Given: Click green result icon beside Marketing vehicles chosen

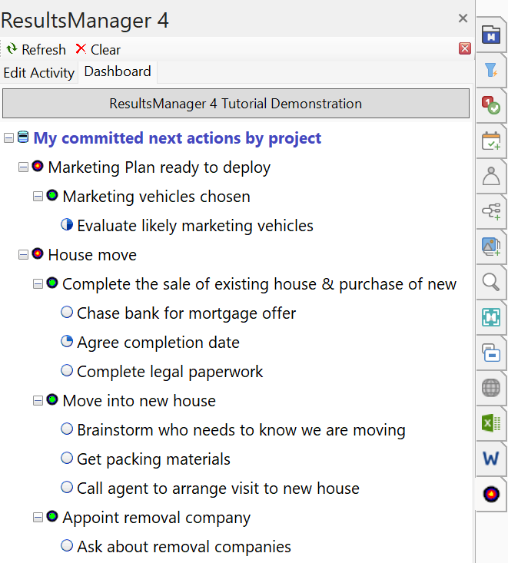Looking at the screenshot, I should tap(52, 195).
